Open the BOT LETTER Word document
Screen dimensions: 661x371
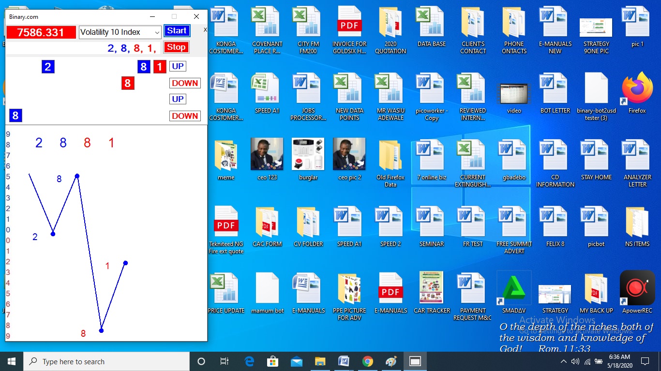[555, 93]
